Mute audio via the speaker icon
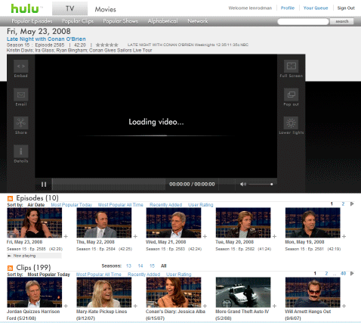 tap(243, 185)
